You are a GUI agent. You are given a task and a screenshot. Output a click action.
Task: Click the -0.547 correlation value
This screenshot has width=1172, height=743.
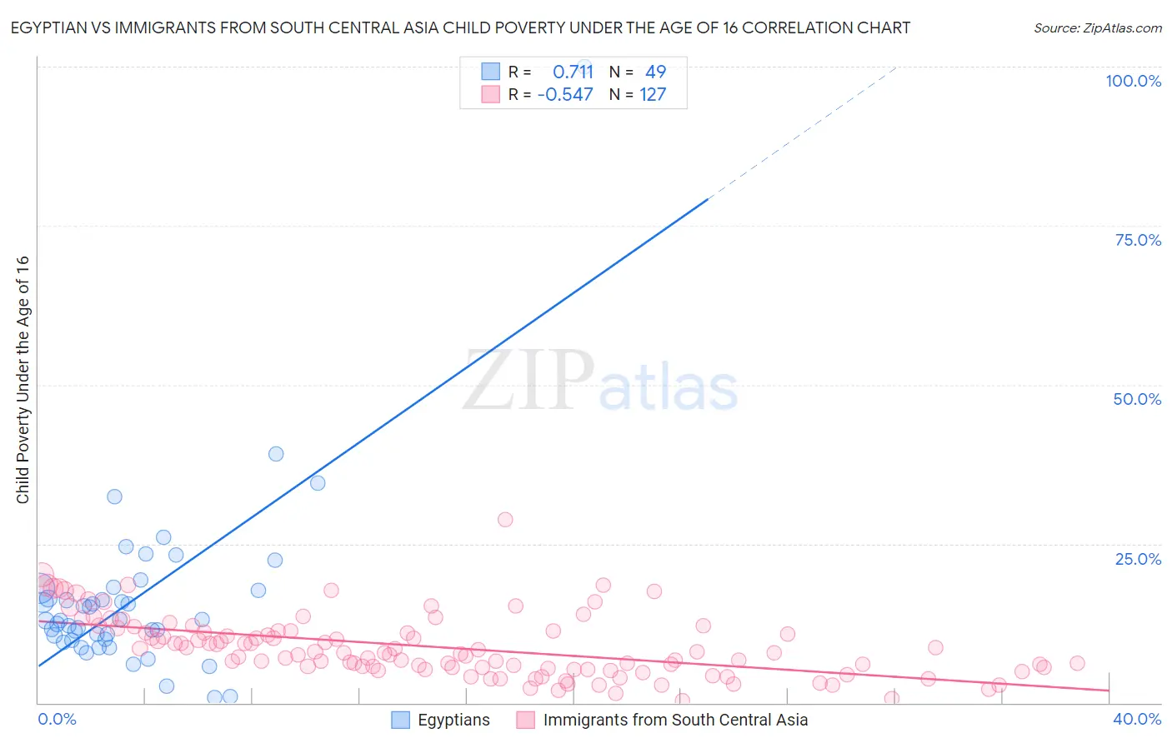[565, 94]
